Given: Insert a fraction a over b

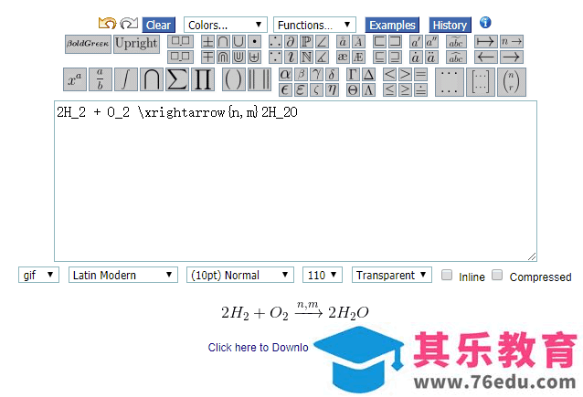Looking at the screenshot, I should coord(101,79).
